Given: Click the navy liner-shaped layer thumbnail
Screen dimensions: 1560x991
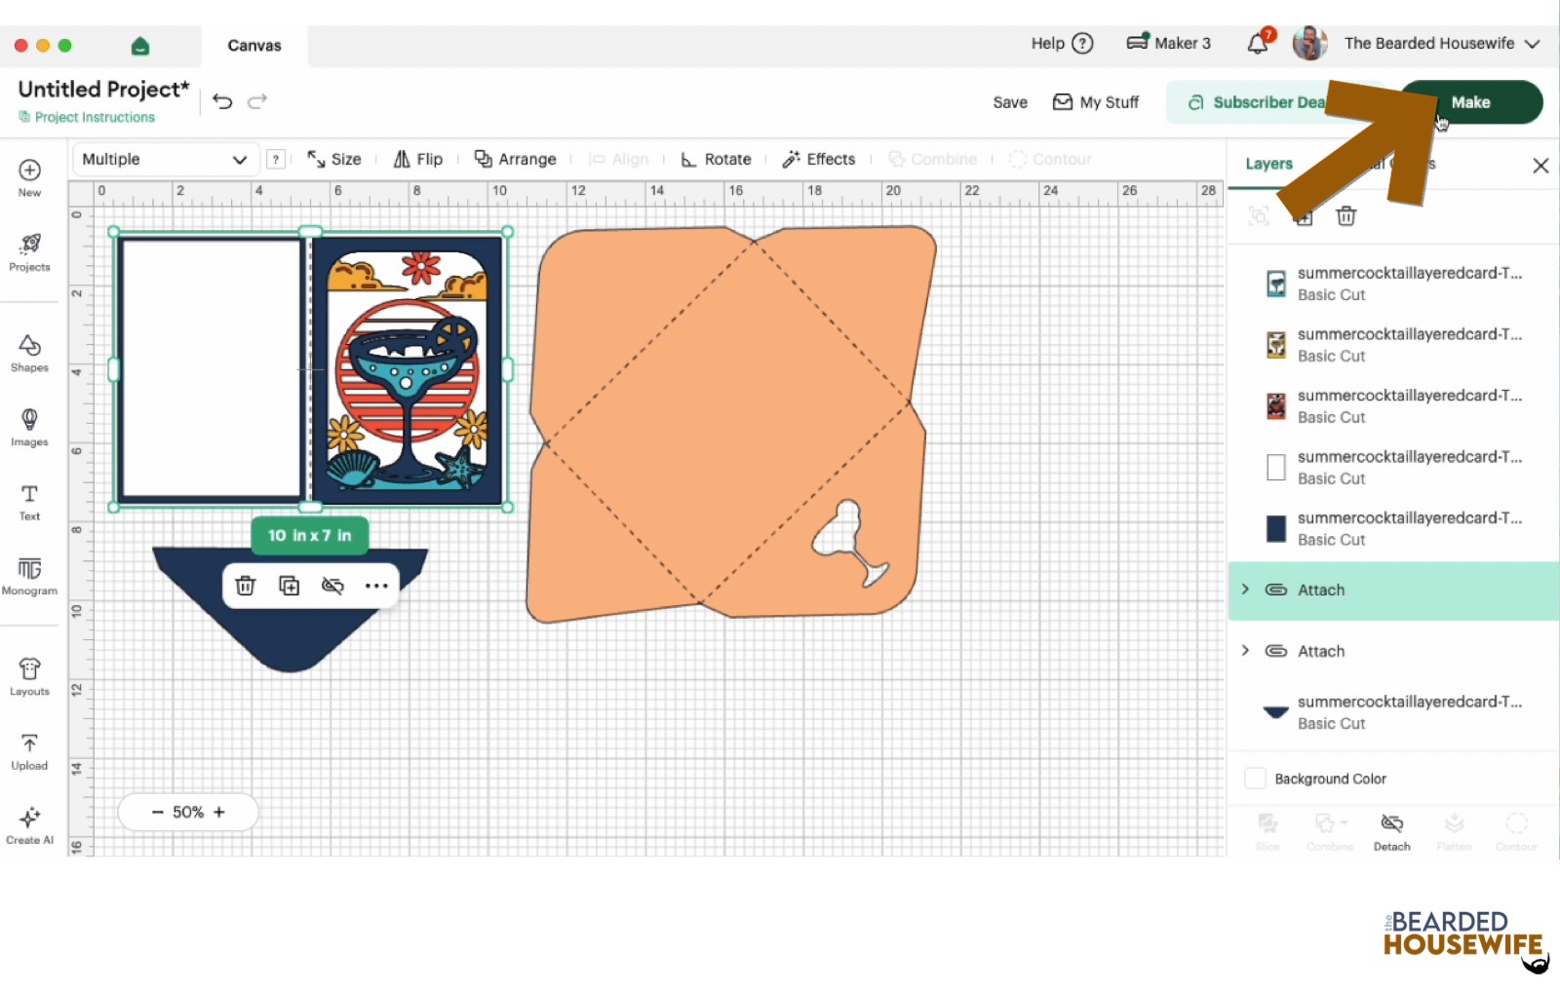Looking at the screenshot, I should (1276, 711).
